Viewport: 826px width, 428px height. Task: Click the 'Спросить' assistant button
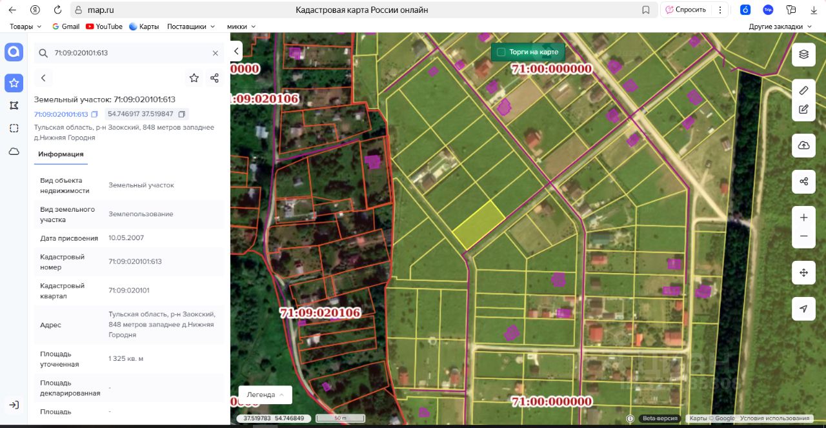[686, 10]
